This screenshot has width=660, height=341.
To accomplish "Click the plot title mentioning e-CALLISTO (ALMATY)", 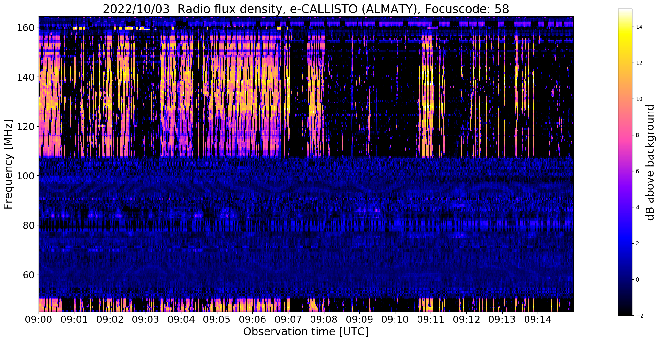I will [x=306, y=9].
